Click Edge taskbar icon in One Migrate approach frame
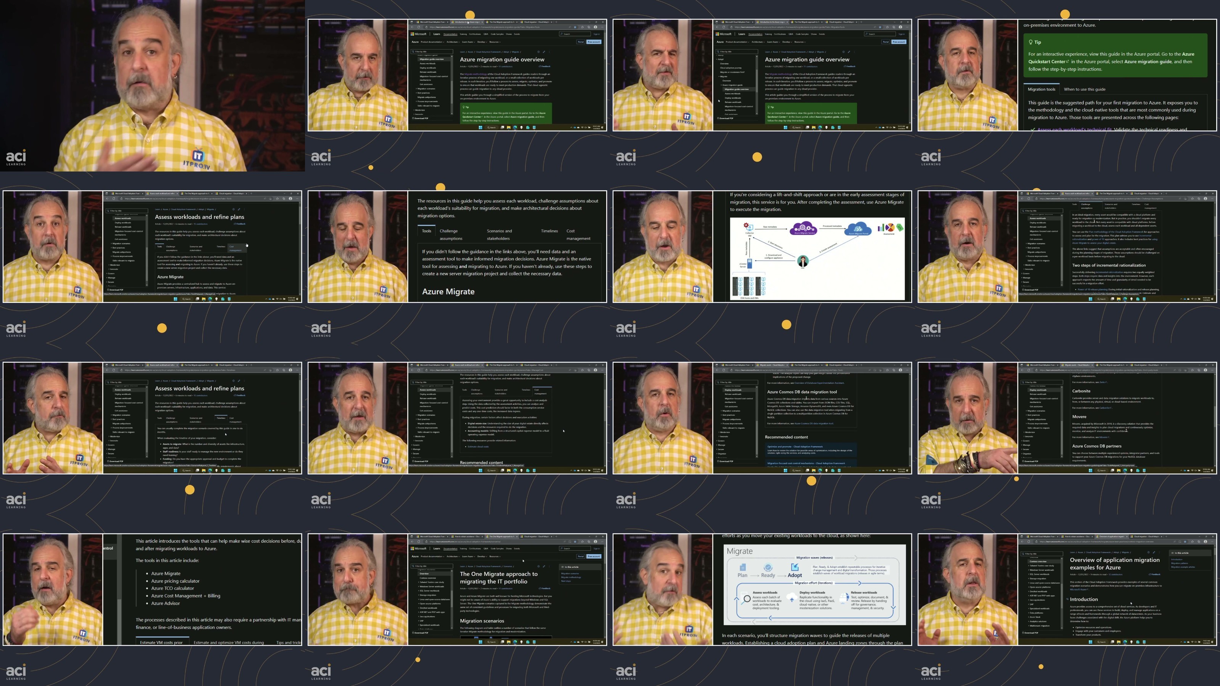Viewport: 1220px width, 686px height. tap(515, 642)
